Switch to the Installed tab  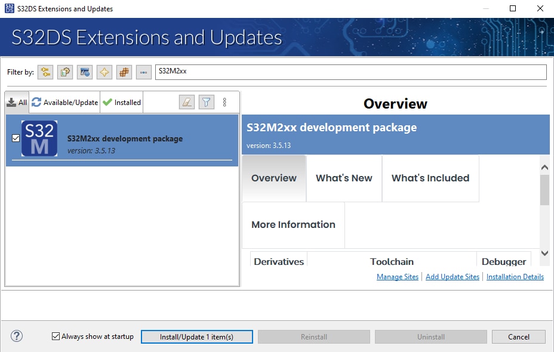(x=122, y=102)
